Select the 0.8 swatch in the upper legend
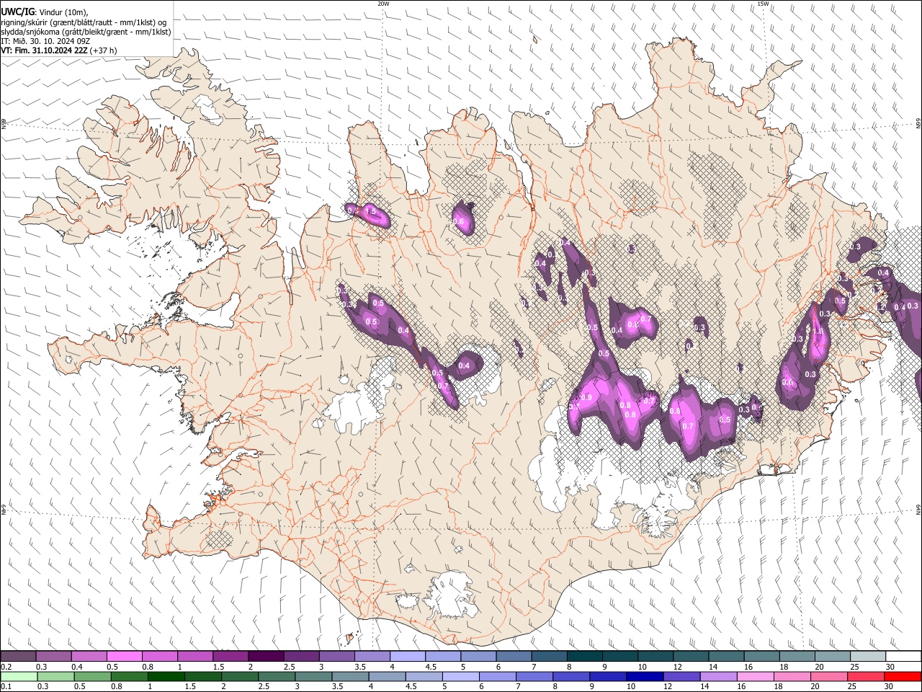922x692 pixels. click(160, 656)
